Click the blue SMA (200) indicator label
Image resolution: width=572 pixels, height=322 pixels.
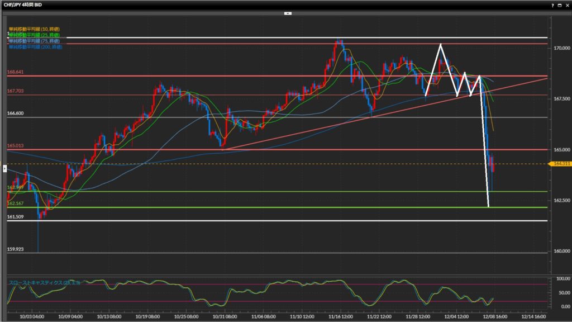coord(34,46)
